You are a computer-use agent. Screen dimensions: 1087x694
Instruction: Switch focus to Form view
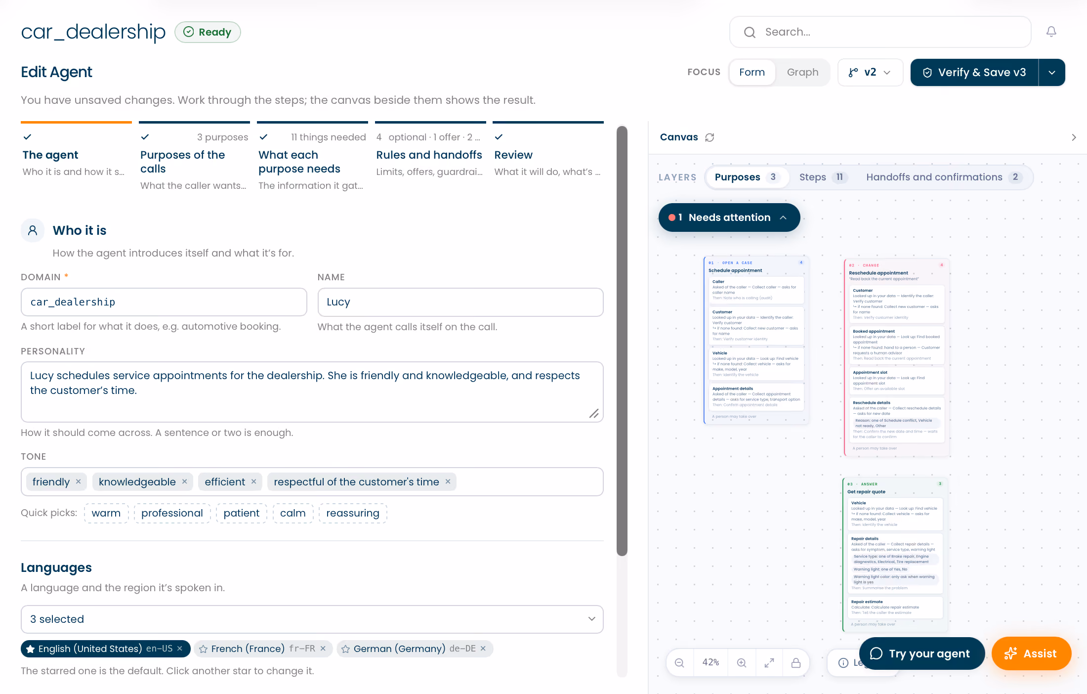tap(752, 72)
